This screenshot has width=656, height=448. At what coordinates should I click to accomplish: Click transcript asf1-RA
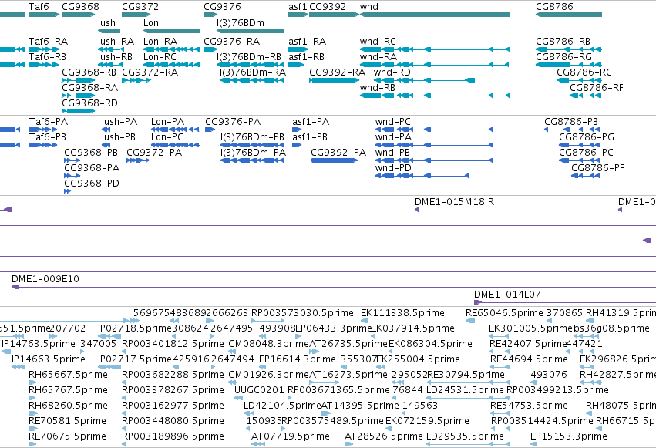[307, 42]
